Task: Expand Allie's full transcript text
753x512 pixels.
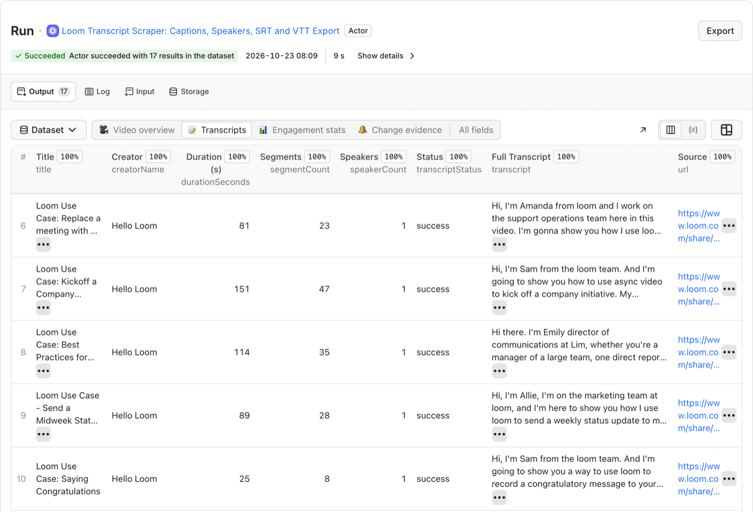Action: (x=499, y=435)
